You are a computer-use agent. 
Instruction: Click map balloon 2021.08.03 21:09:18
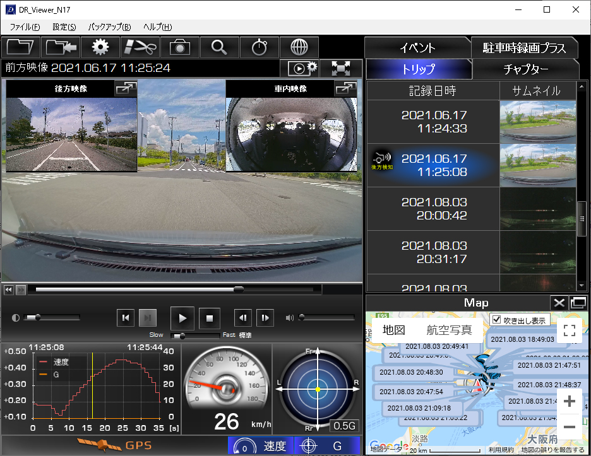pos(419,408)
